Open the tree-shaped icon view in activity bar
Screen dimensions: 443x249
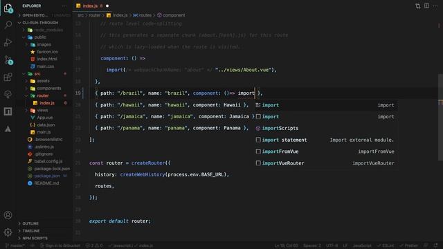tap(8, 94)
